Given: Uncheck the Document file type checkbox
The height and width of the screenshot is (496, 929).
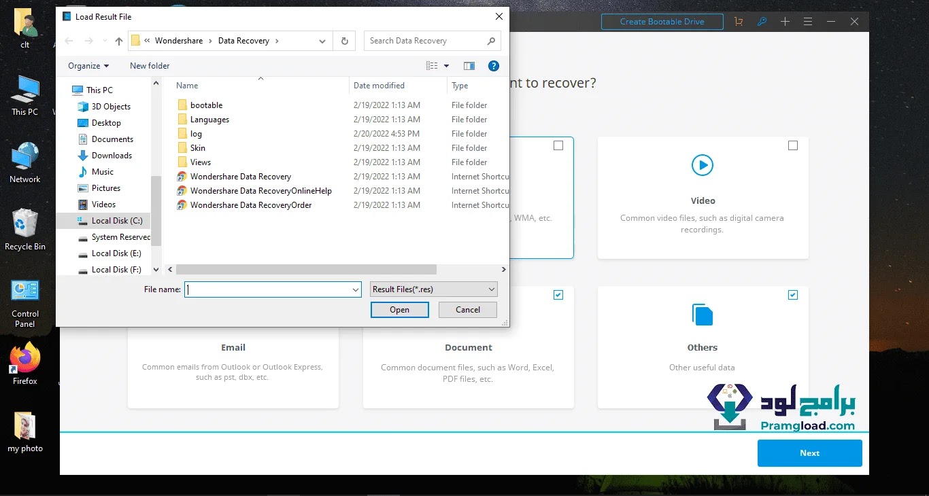Looking at the screenshot, I should (x=558, y=295).
